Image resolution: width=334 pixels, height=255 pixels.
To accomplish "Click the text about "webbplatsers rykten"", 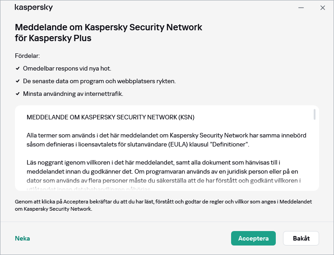I will pos(99,81).
